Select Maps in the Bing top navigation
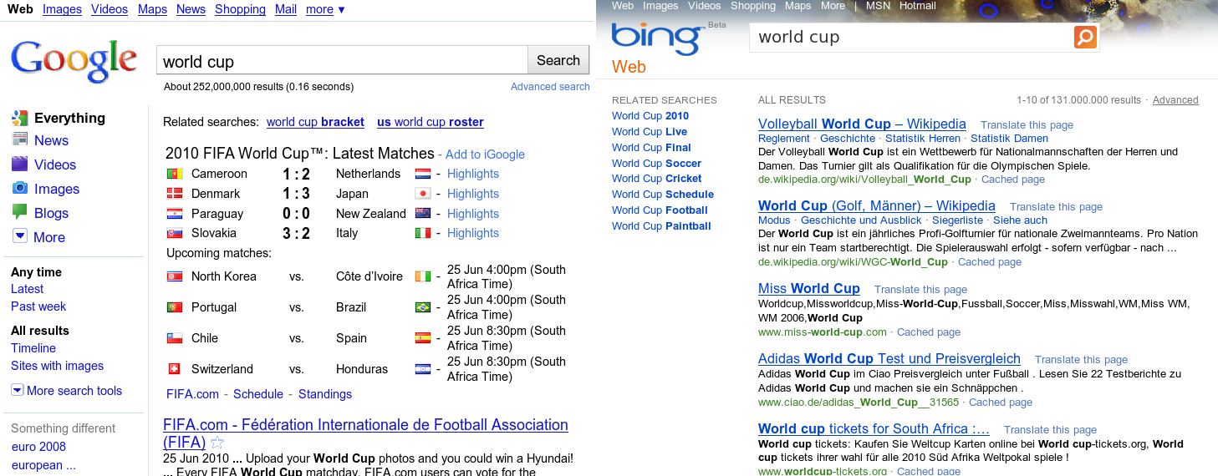This screenshot has width=1218, height=476. (x=798, y=6)
